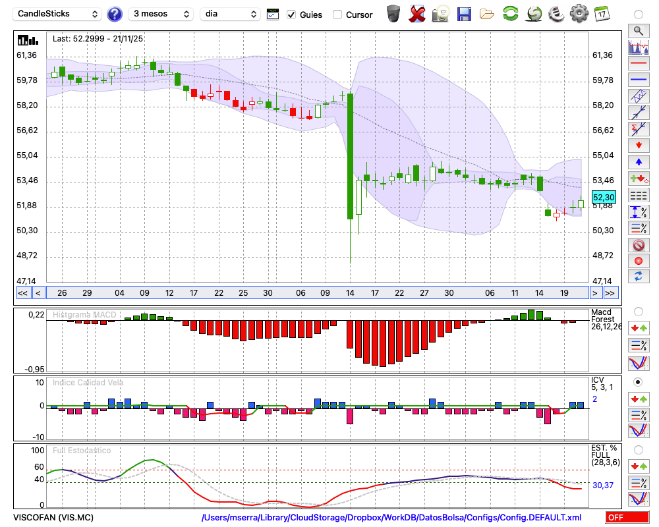This screenshot has height=527, width=659.
Task: Click the trash can icon in toolbar
Action: point(393,13)
